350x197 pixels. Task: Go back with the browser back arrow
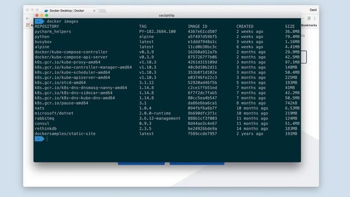tap(27, 19)
